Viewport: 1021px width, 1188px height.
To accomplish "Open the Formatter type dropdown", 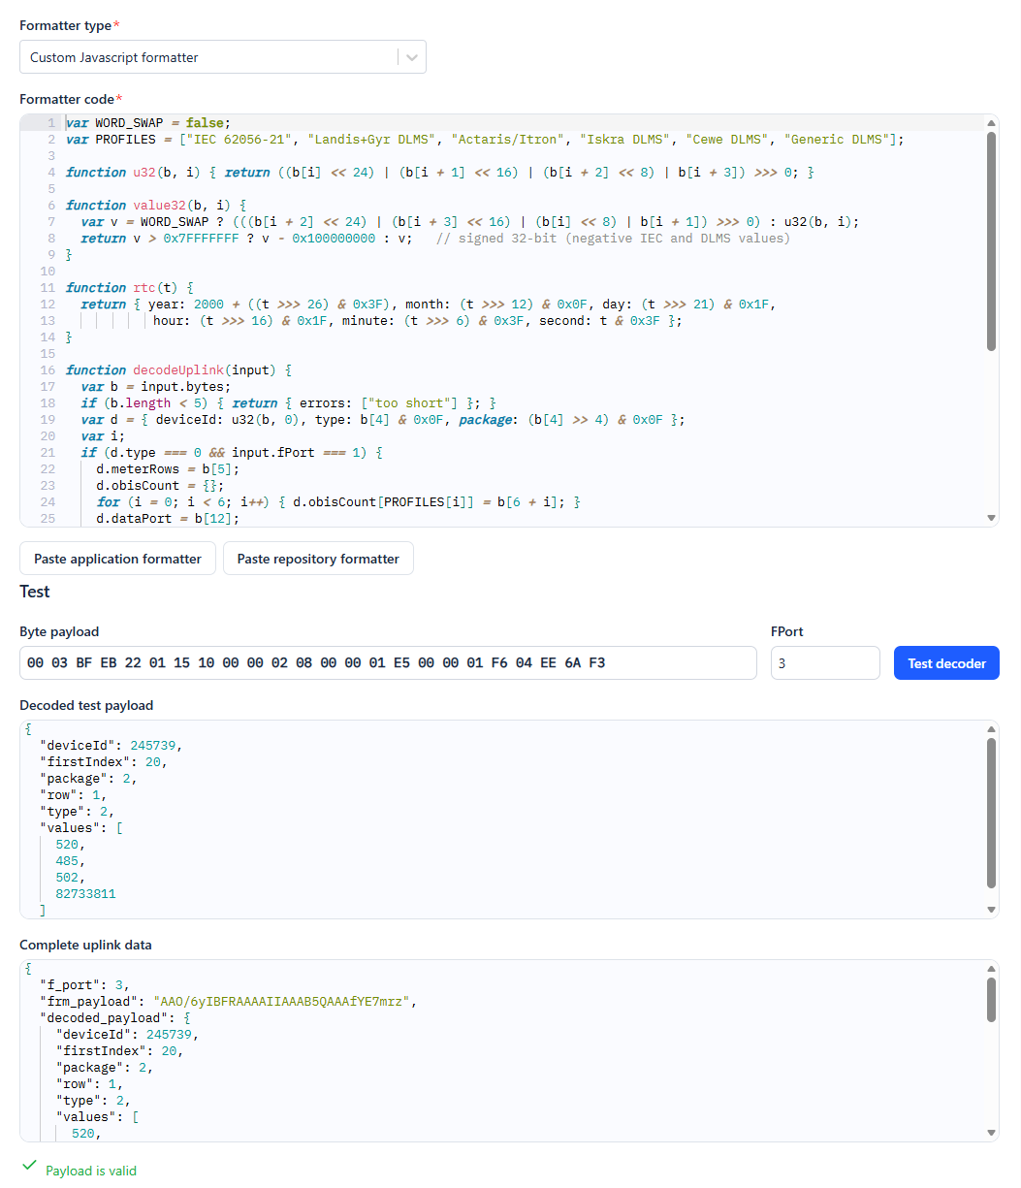I will tap(222, 57).
